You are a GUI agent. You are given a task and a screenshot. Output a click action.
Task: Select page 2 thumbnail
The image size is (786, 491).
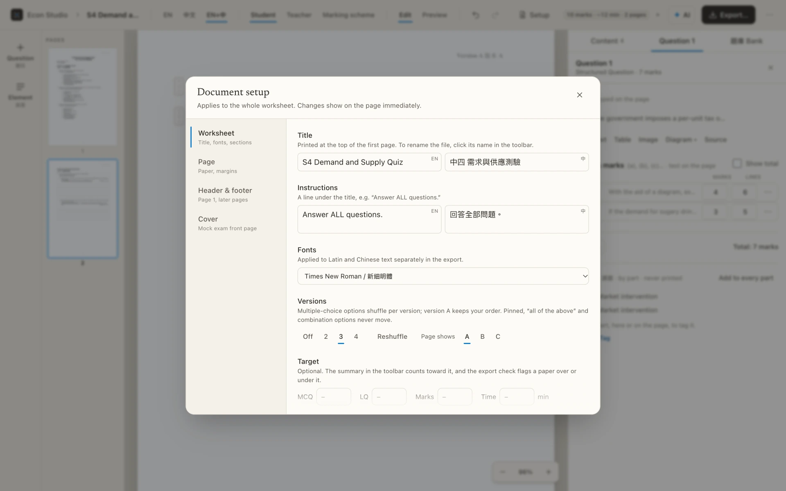[x=83, y=209]
